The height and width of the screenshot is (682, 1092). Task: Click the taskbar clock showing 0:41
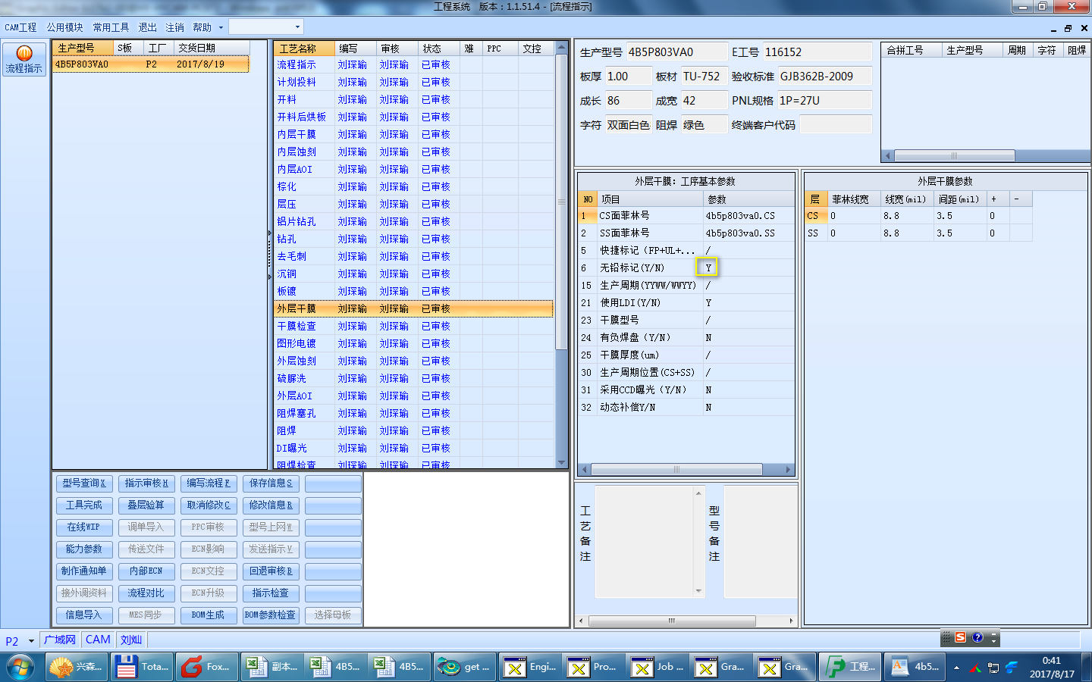point(1052,667)
